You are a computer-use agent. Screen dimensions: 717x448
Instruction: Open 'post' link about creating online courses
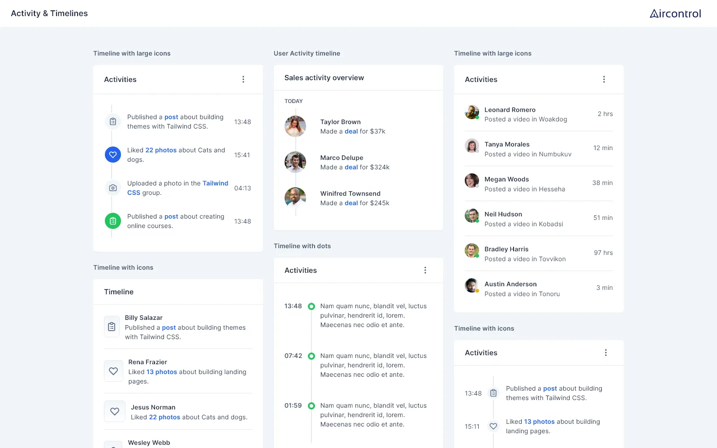click(171, 216)
